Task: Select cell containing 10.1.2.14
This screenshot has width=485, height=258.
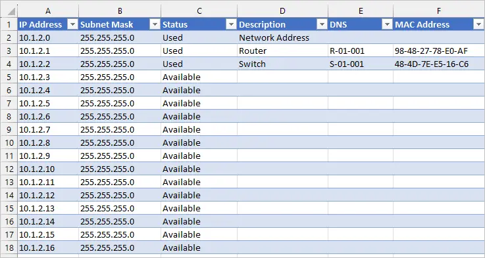Action: [48, 222]
